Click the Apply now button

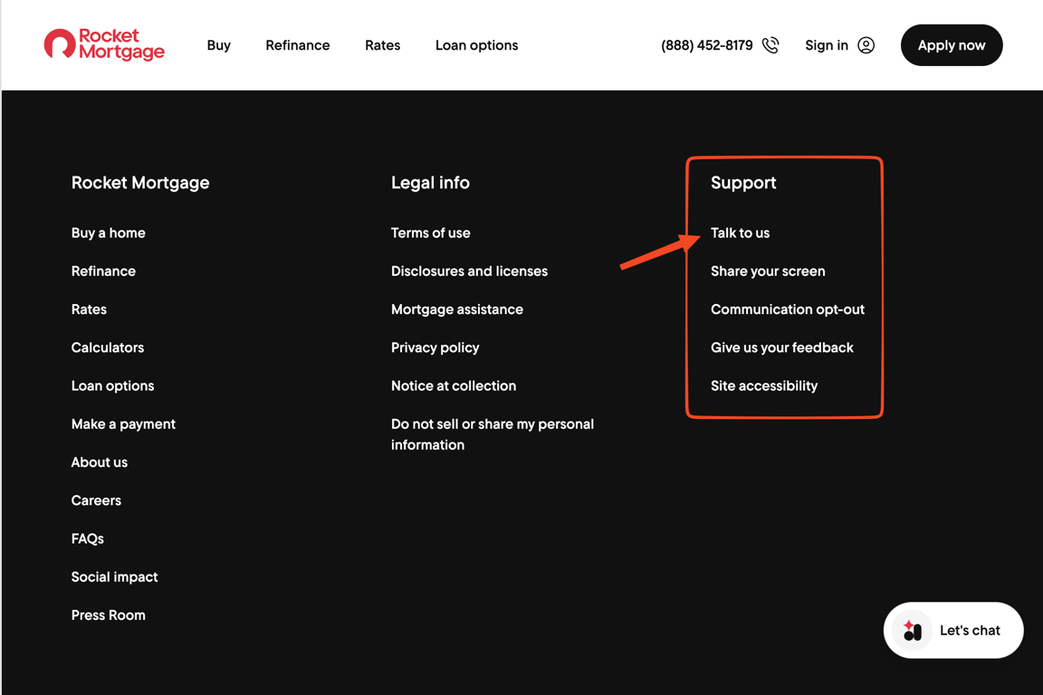[951, 44]
